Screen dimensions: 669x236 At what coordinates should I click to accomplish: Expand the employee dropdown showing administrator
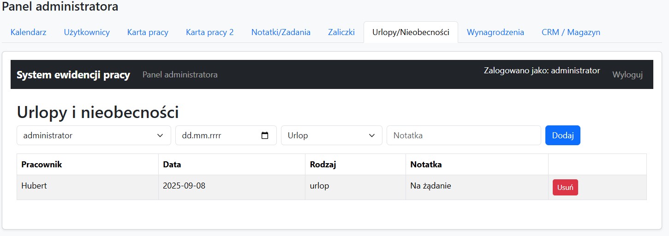[94, 136]
